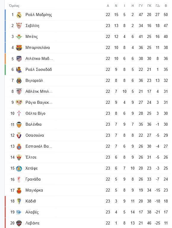Click the Villarreal yellow crest icon

tap(19, 81)
